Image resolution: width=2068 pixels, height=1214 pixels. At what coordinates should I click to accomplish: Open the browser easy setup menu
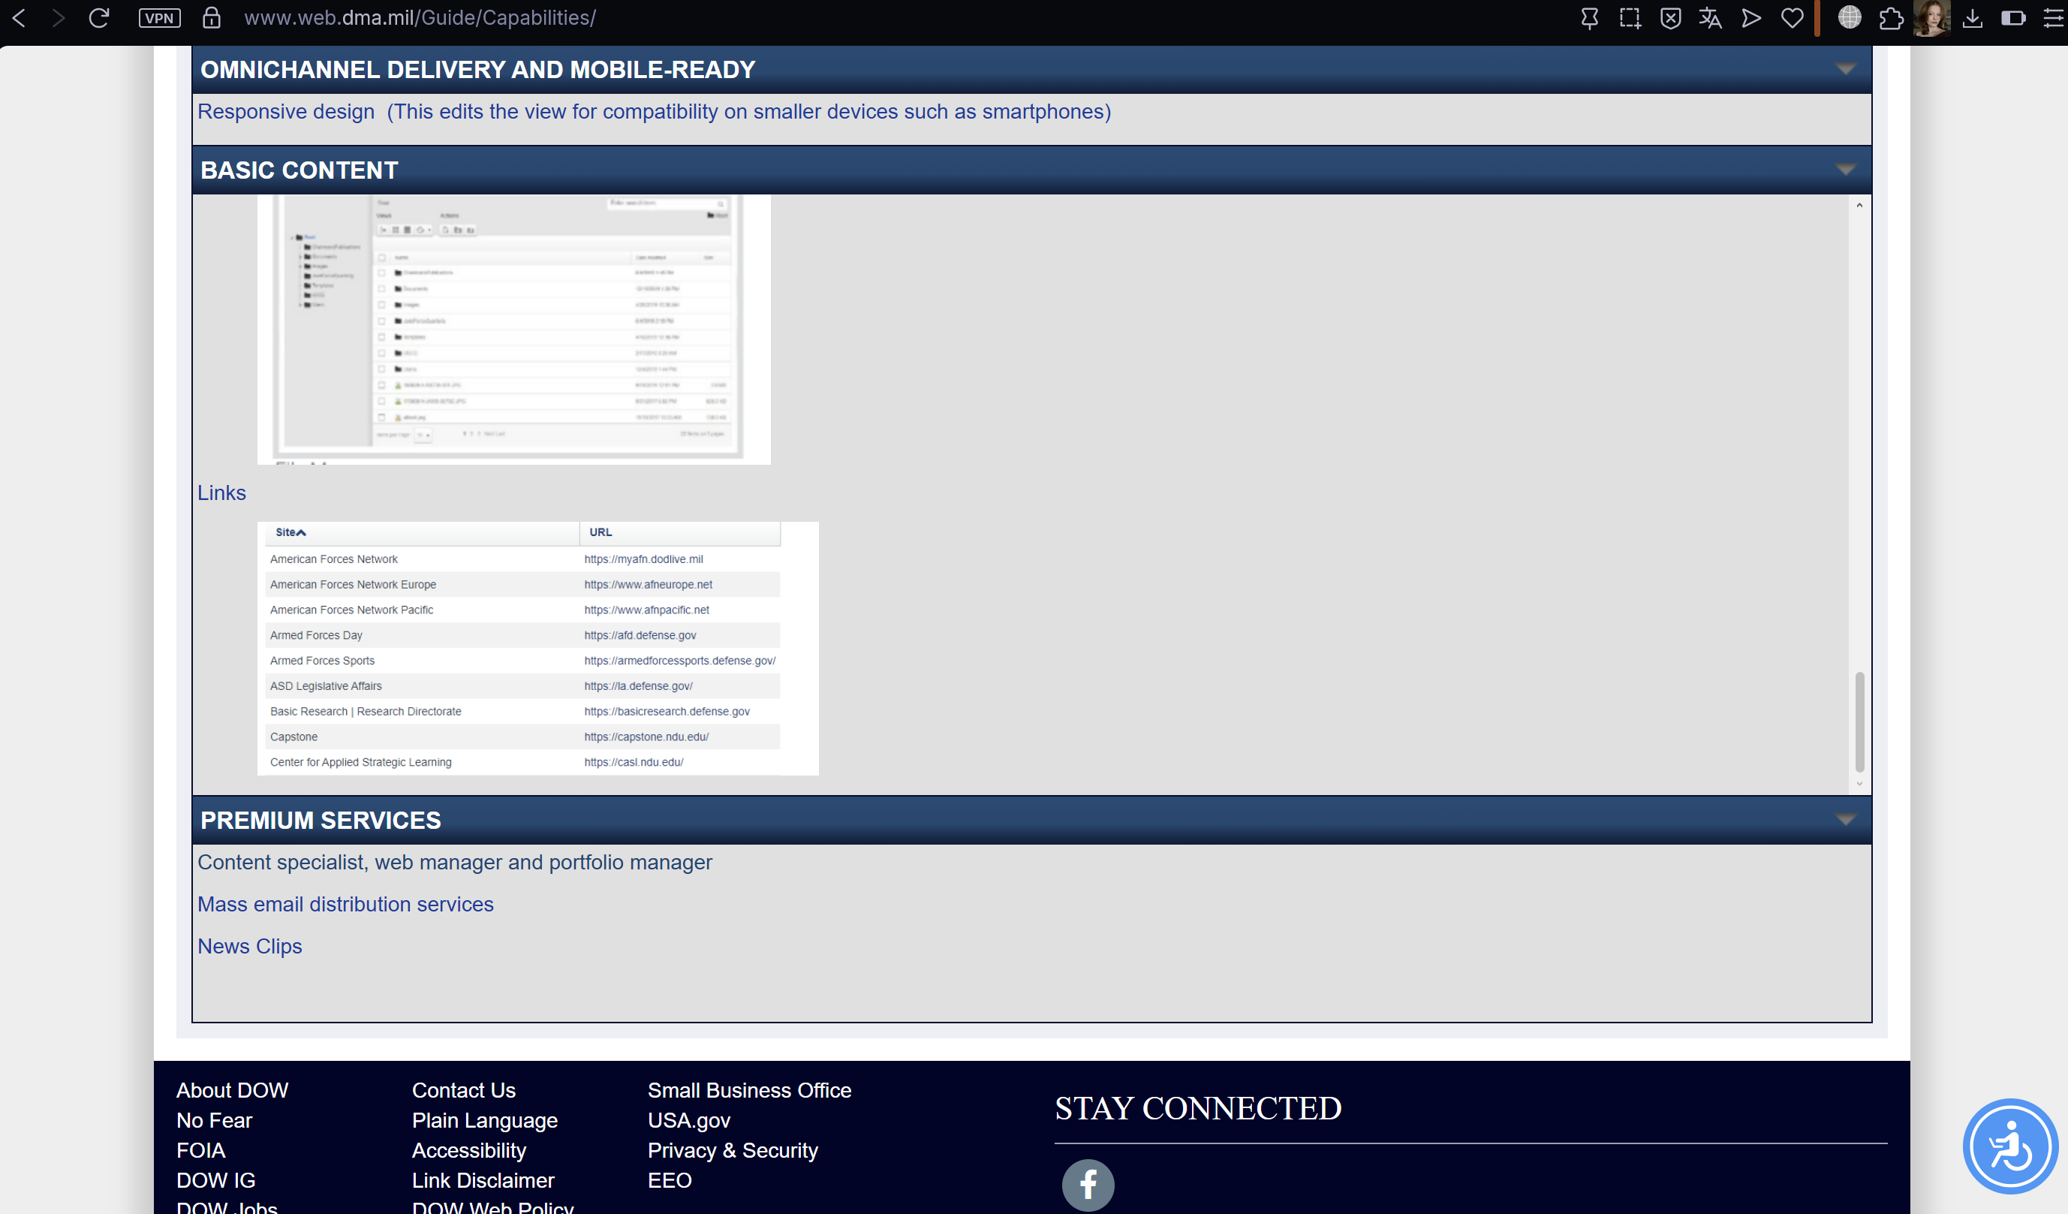[x=2053, y=18]
